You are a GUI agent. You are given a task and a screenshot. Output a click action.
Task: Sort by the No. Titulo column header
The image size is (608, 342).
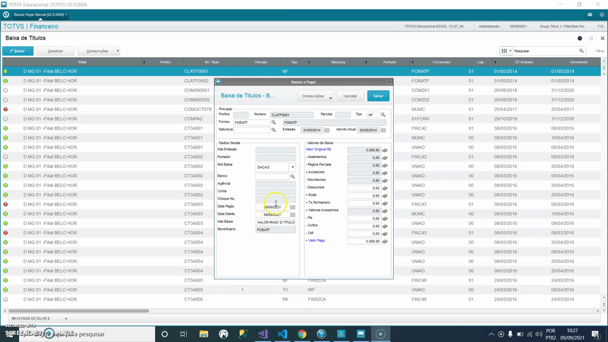click(212, 62)
